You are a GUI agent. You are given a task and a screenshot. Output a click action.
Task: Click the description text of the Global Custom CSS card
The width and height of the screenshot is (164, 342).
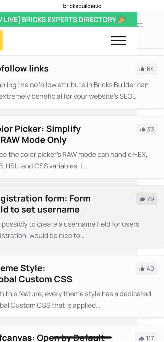pyautogui.click(x=75, y=299)
